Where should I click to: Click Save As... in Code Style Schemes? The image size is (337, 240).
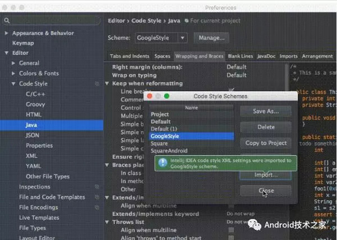(x=266, y=111)
